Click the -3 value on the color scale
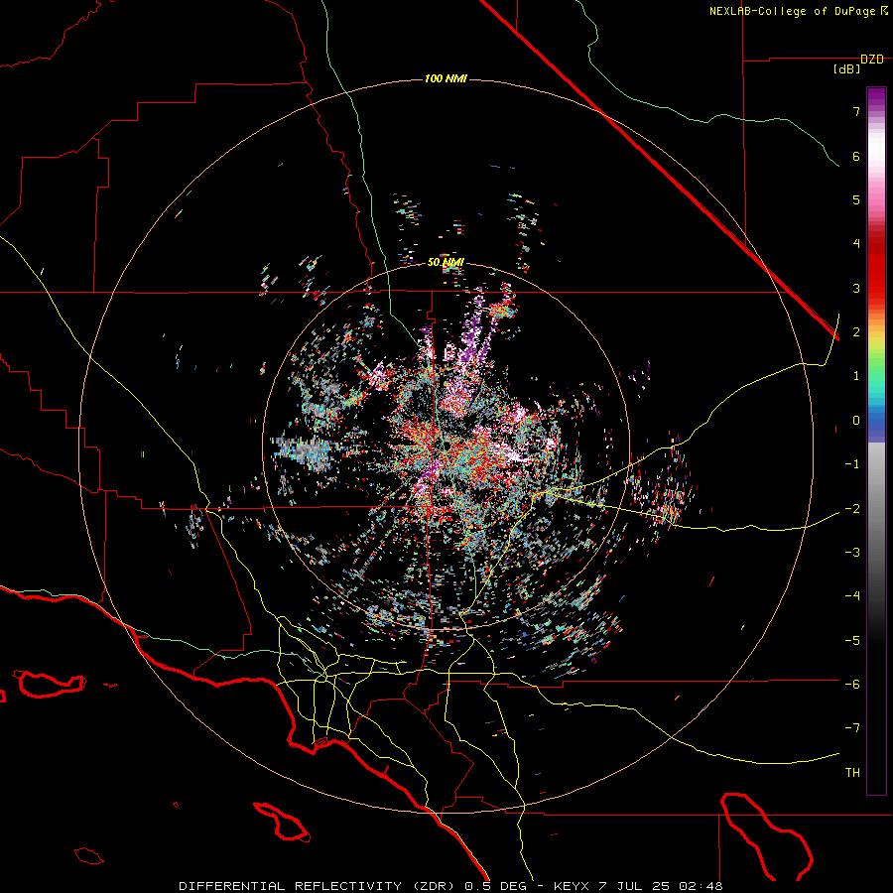Viewport: 893px width, 893px height. [x=852, y=553]
